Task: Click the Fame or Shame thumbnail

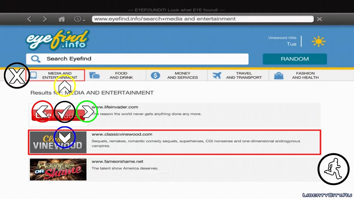Action: point(58,170)
